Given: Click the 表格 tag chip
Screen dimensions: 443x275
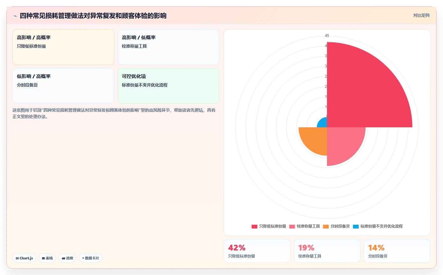Looking at the screenshot, I should point(47,258).
